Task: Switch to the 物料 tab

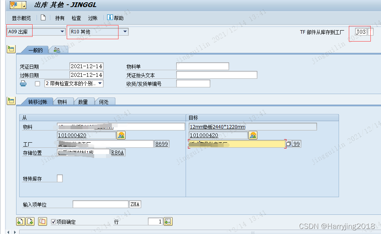Action: point(62,102)
